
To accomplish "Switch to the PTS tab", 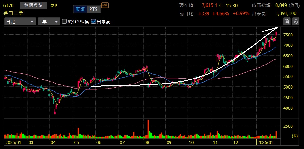I will point(93,9).
